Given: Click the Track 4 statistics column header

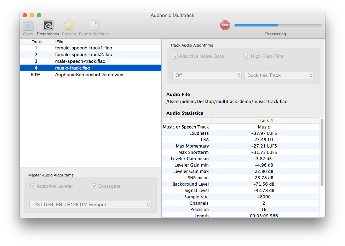Looking at the screenshot, I should pos(265,120).
